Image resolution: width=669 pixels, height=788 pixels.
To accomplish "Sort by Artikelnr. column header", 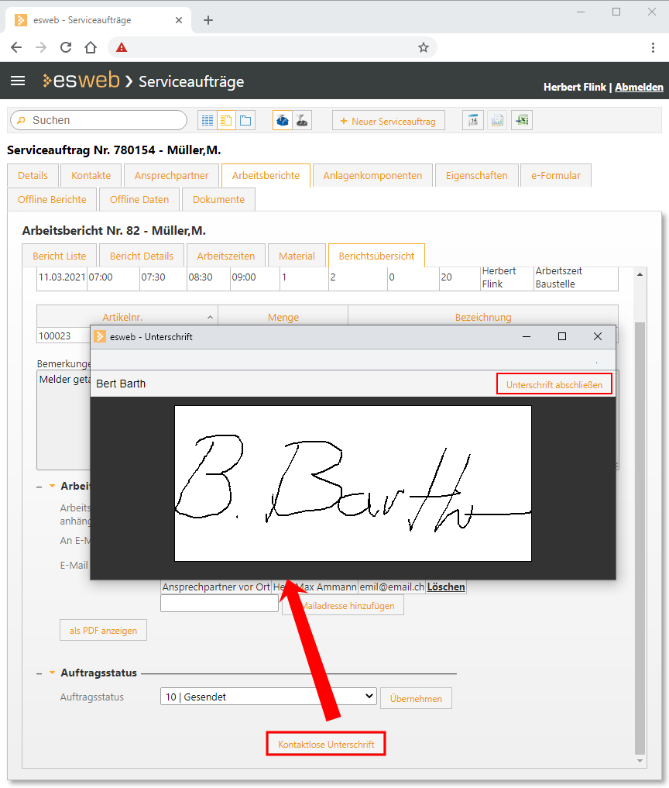I will (127, 317).
